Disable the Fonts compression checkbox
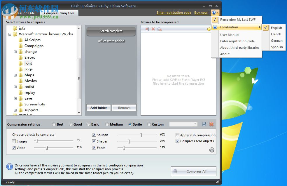This screenshot has width=287, height=186. pyautogui.click(x=94, y=148)
